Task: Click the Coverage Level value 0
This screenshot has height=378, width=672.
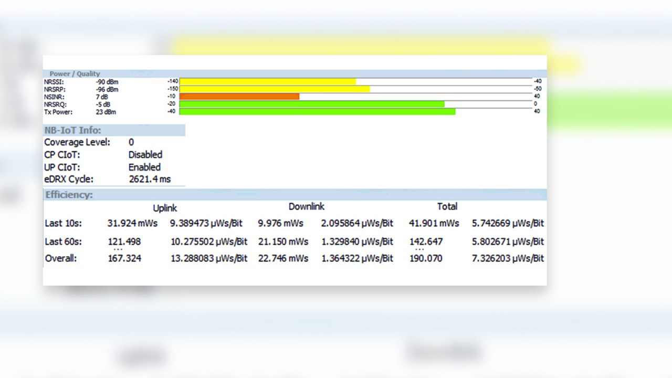Action: tap(131, 142)
